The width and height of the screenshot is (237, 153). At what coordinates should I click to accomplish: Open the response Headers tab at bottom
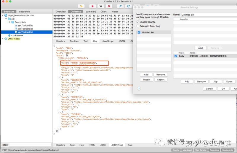pyautogui.click(x=60, y=145)
